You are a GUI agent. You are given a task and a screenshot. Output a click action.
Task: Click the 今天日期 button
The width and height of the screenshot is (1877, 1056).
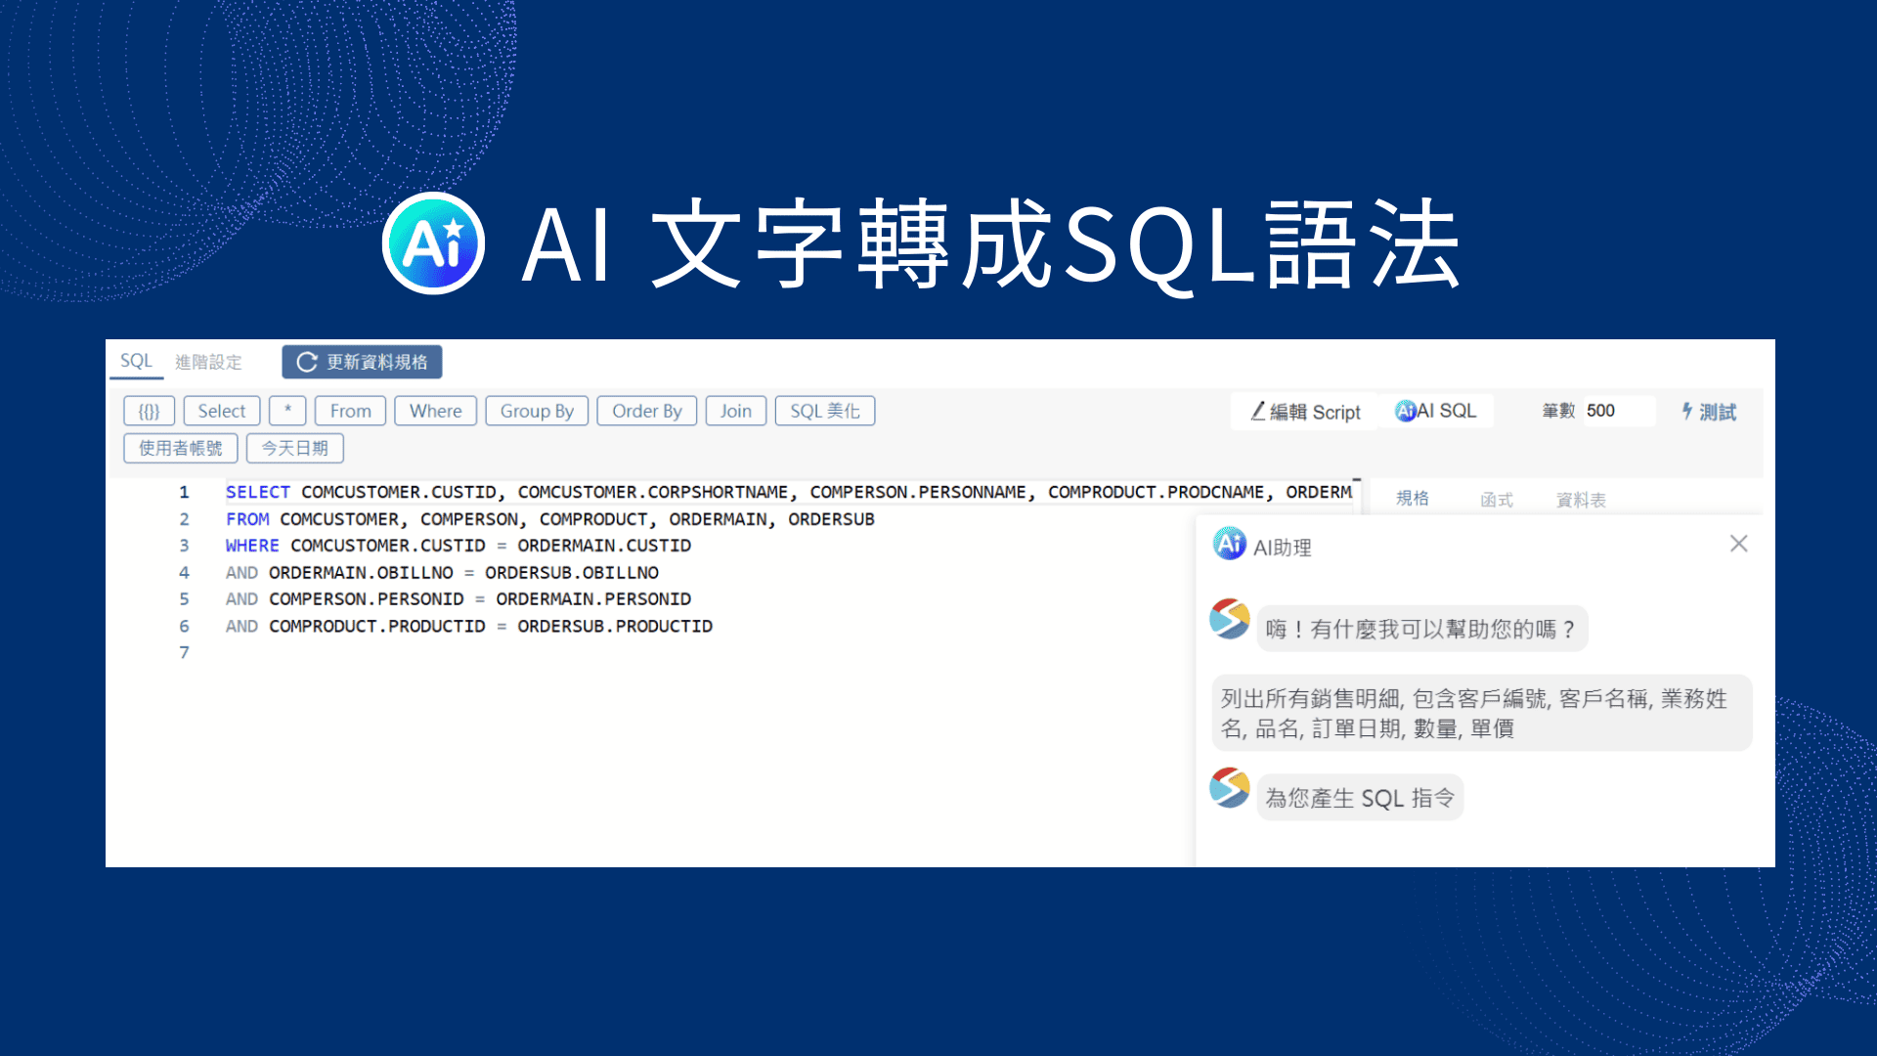(x=294, y=448)
